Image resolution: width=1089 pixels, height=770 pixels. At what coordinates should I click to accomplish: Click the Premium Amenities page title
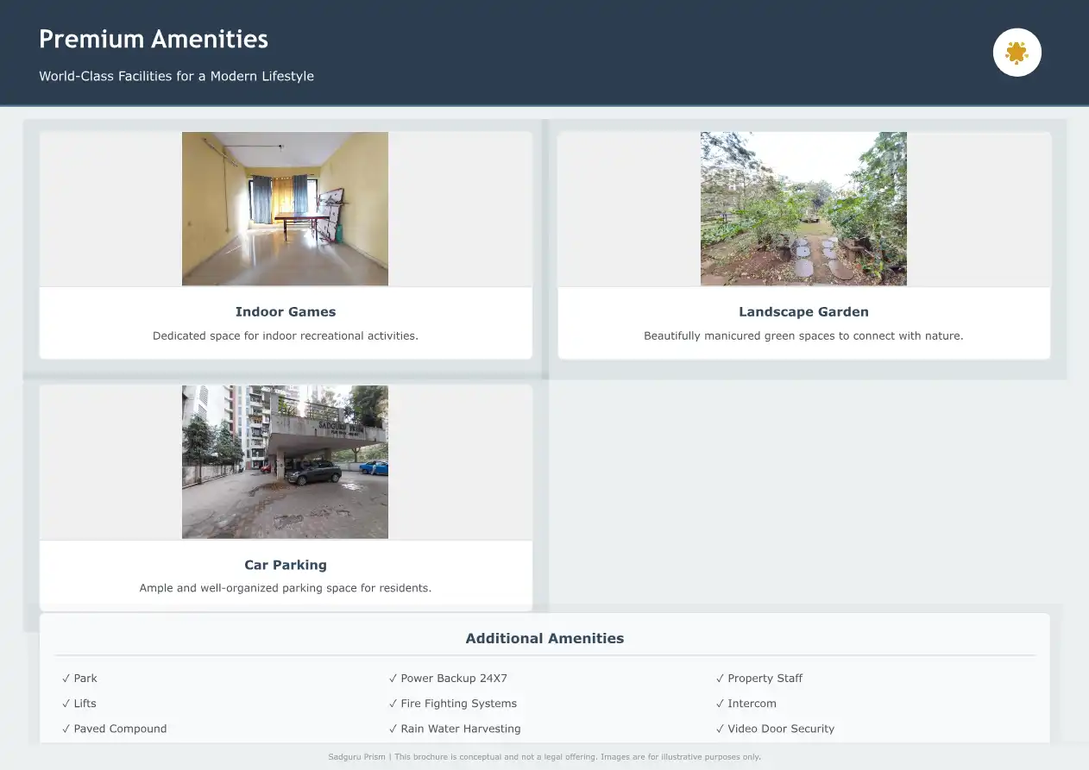[x=154, y=40]
